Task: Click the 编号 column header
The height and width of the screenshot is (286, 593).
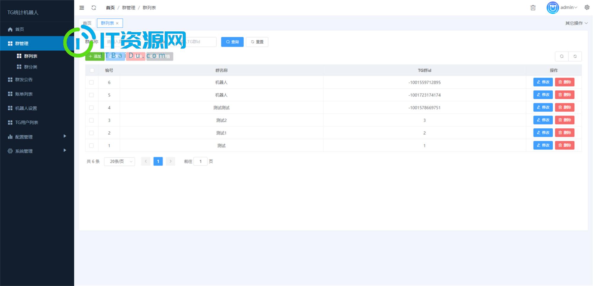Action: click(x=109, y=70)
